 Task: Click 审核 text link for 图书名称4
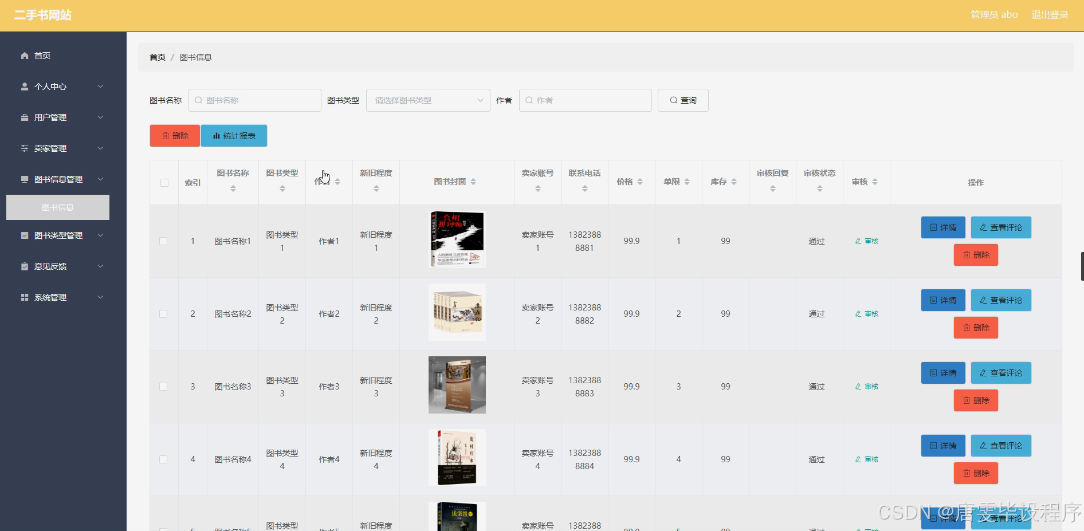point(871,459)
